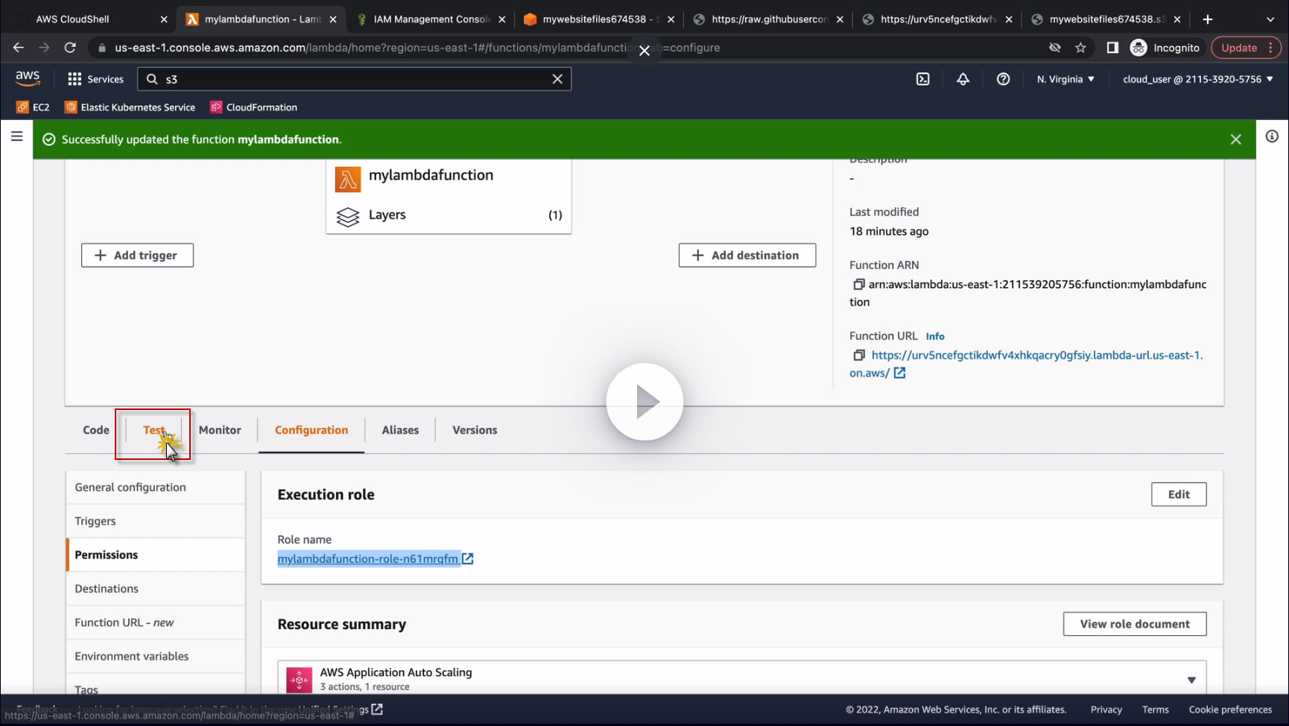Open the Aliases tab
Image resolution: width=1289 pixels, height=726 pixels.
pyautogui.click(x=400, y=430)
